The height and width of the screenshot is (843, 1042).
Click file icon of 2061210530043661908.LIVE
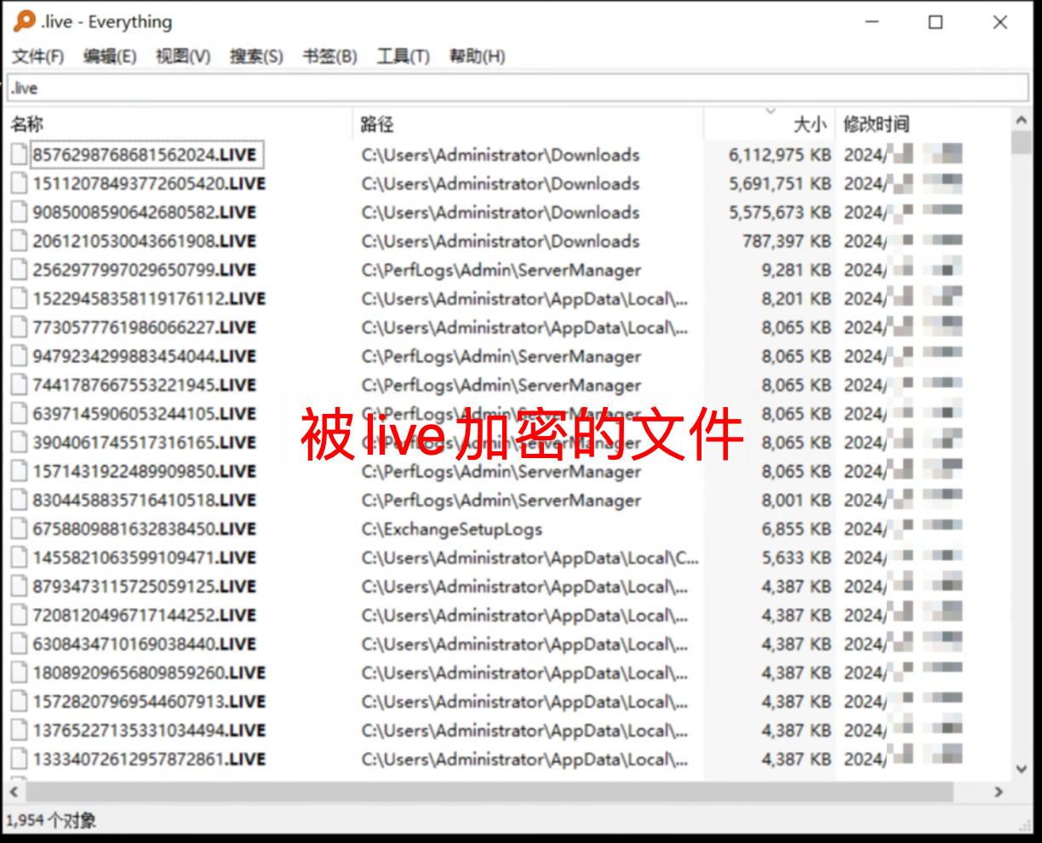click(19, 241)
